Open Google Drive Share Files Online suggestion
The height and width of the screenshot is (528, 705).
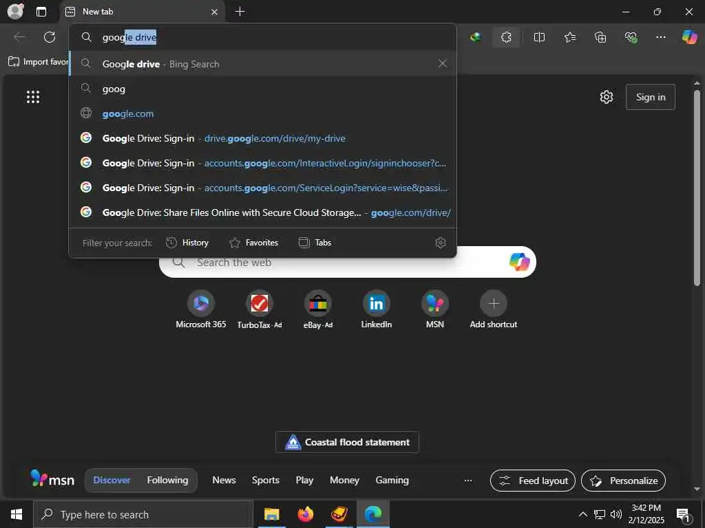point(262,212)
